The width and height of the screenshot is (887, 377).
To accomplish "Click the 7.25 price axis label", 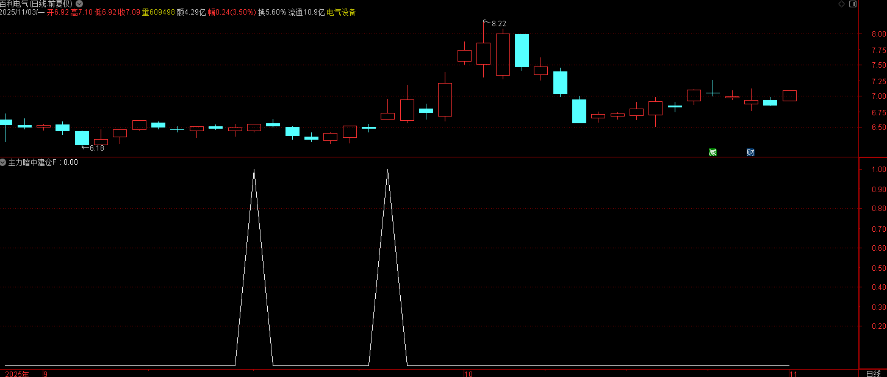I will click(x=878, y=81).
